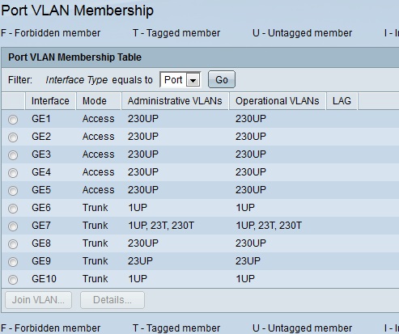Choose the GE3 row radio button
399x334 pixels.
(x=13, y=155)
